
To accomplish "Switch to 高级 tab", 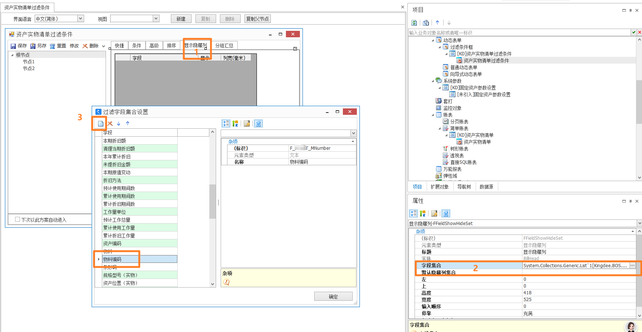I will 154,46.
